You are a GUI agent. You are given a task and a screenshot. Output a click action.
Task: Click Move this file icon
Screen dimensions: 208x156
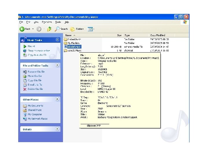point(25,76)
